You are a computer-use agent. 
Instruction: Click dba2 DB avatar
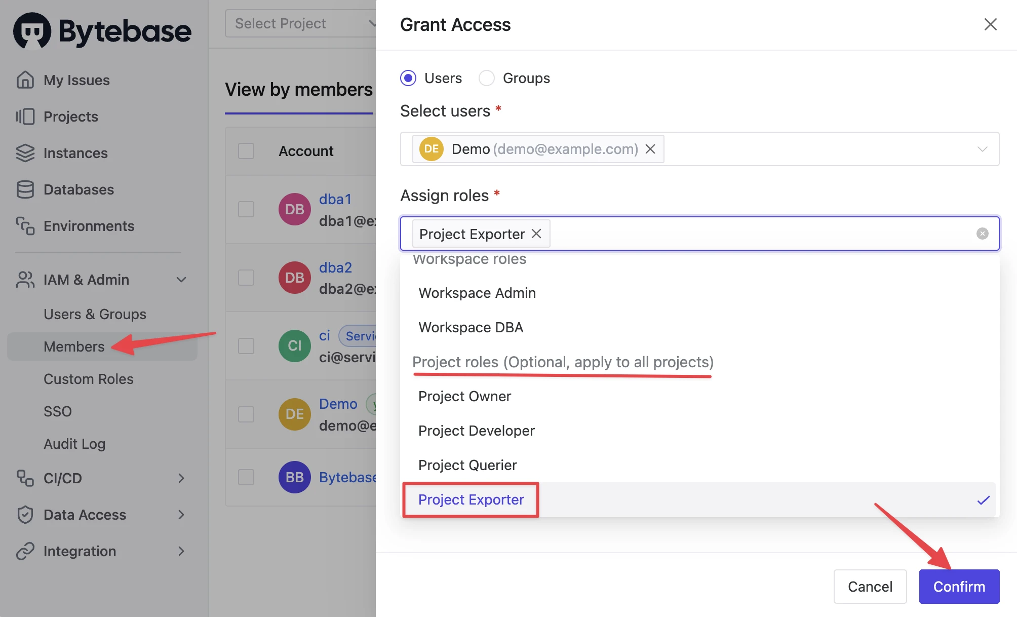pyautogui.click(x=295, y=278)
